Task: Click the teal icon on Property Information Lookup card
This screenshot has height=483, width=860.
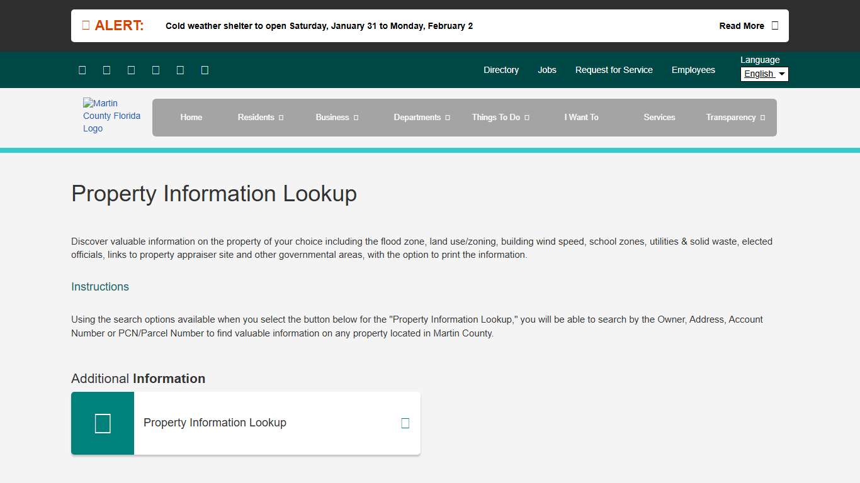Action: (x=102, y=423)
